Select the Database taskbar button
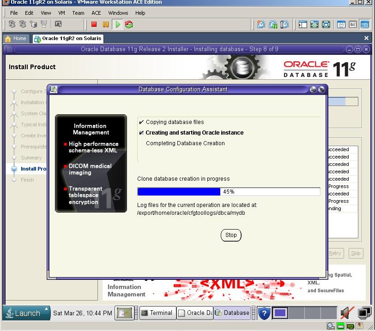The image size is (375, 331). click(x=232, y=313)
